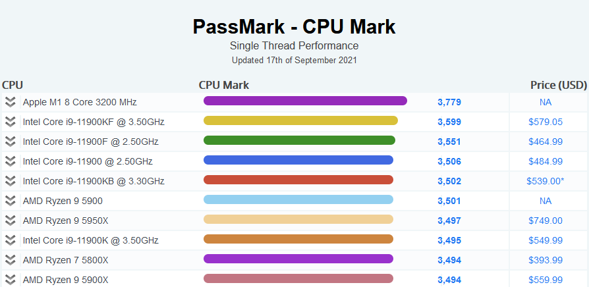Click the purple Apple M1 score bar
Image resolution: width=589 pixels, height=287 pixels.
(305, 101)
